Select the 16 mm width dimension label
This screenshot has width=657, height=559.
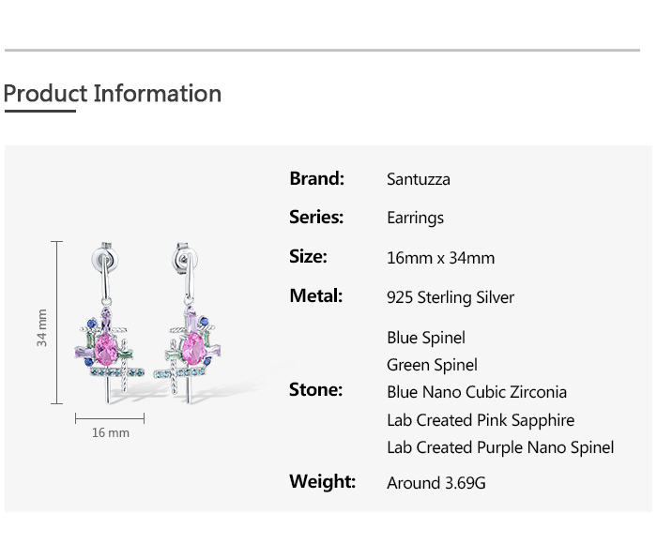[111, 432]
